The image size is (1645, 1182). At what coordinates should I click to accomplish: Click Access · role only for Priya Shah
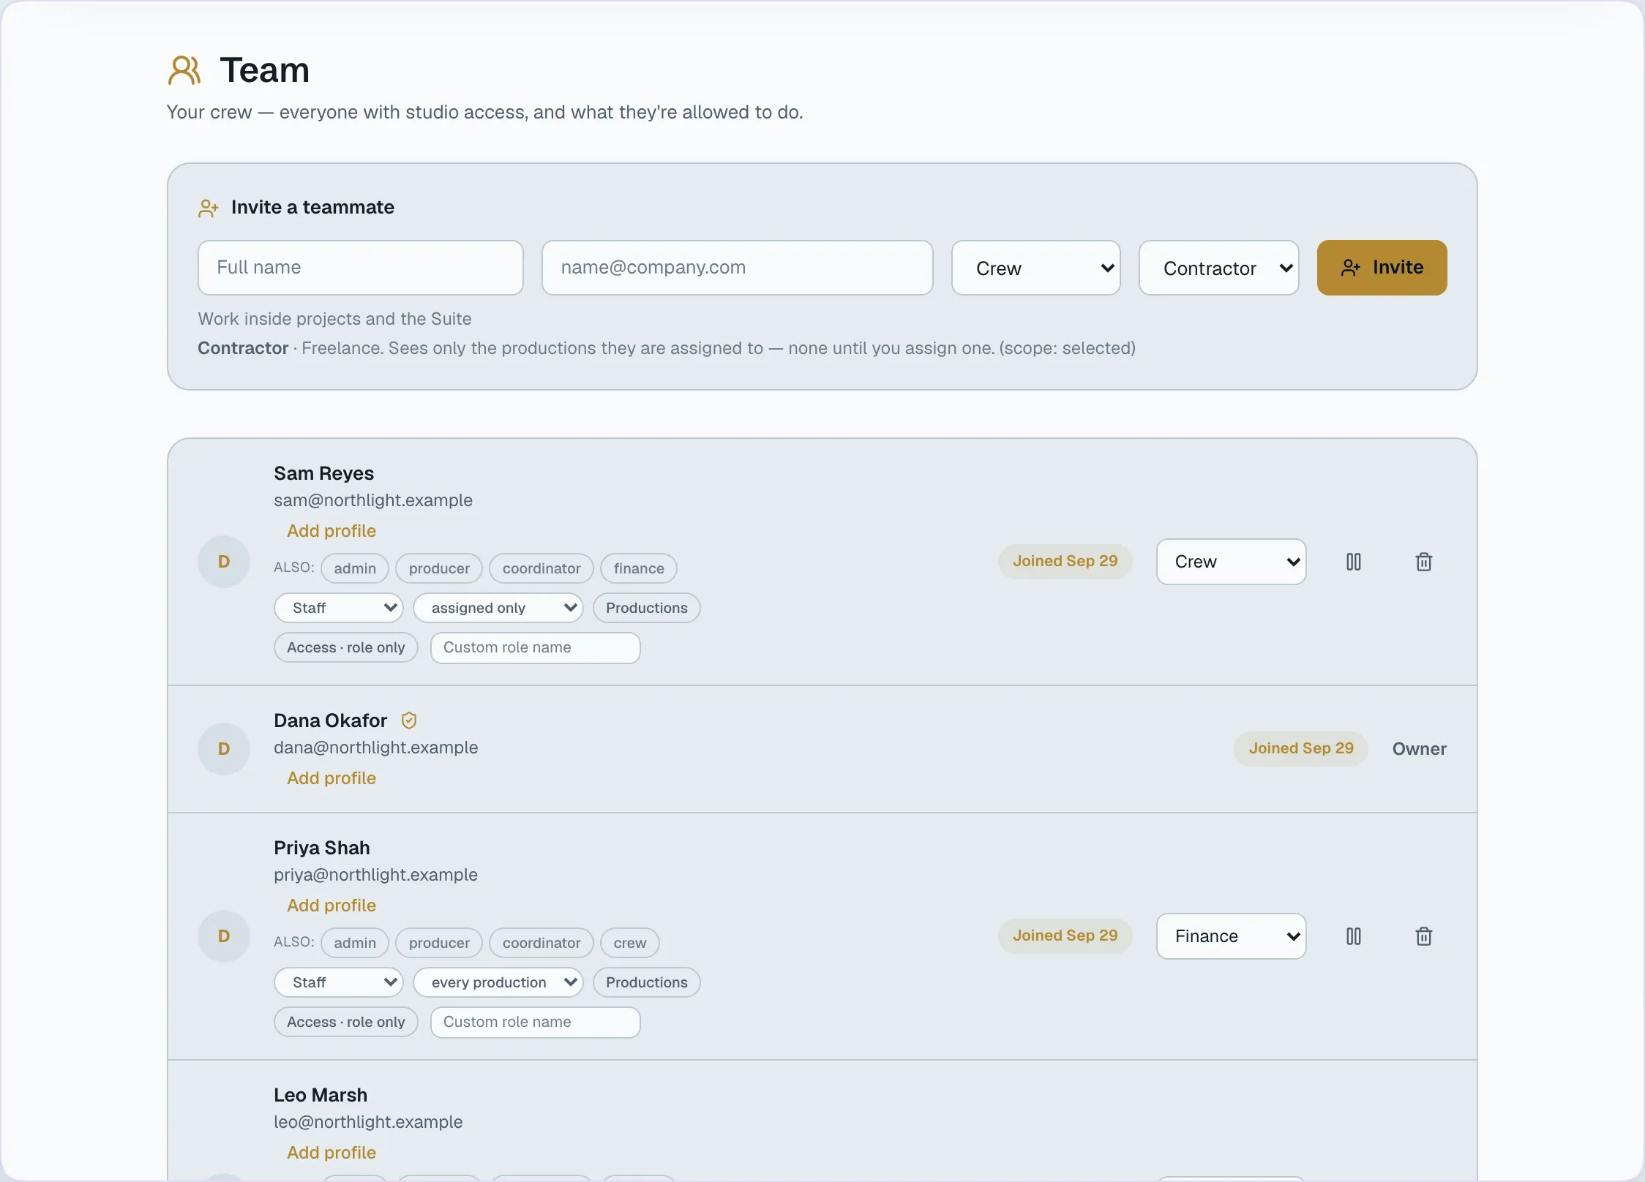click(346, 1022)
